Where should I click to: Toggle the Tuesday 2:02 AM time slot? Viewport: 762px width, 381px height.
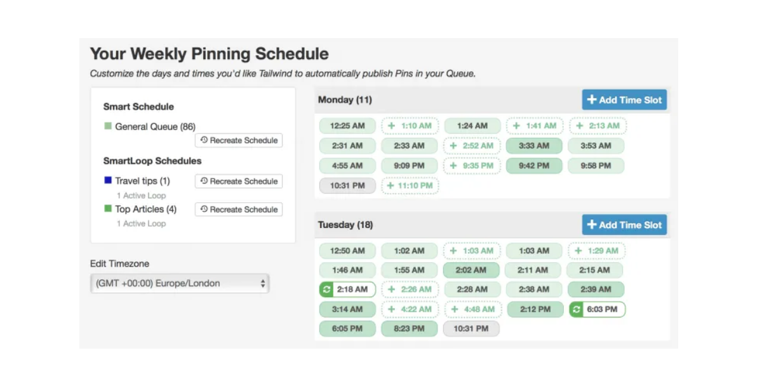[471, 270]
